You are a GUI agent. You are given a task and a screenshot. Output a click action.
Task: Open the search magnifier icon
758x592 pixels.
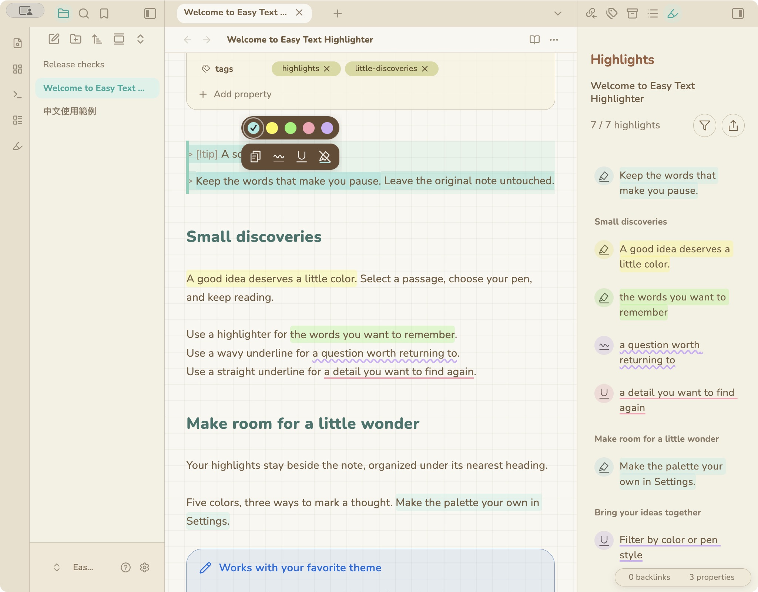tap(84, 14)
